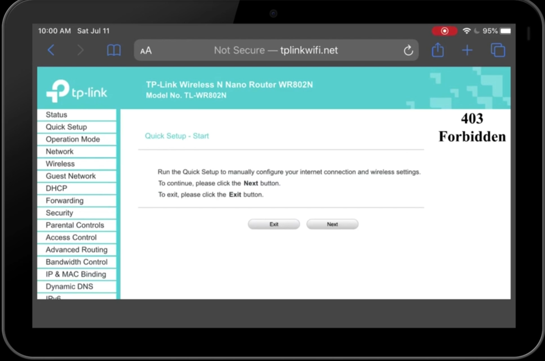Open the Safari share sheet icon
The image size is (545, 361).
point(438,50)
